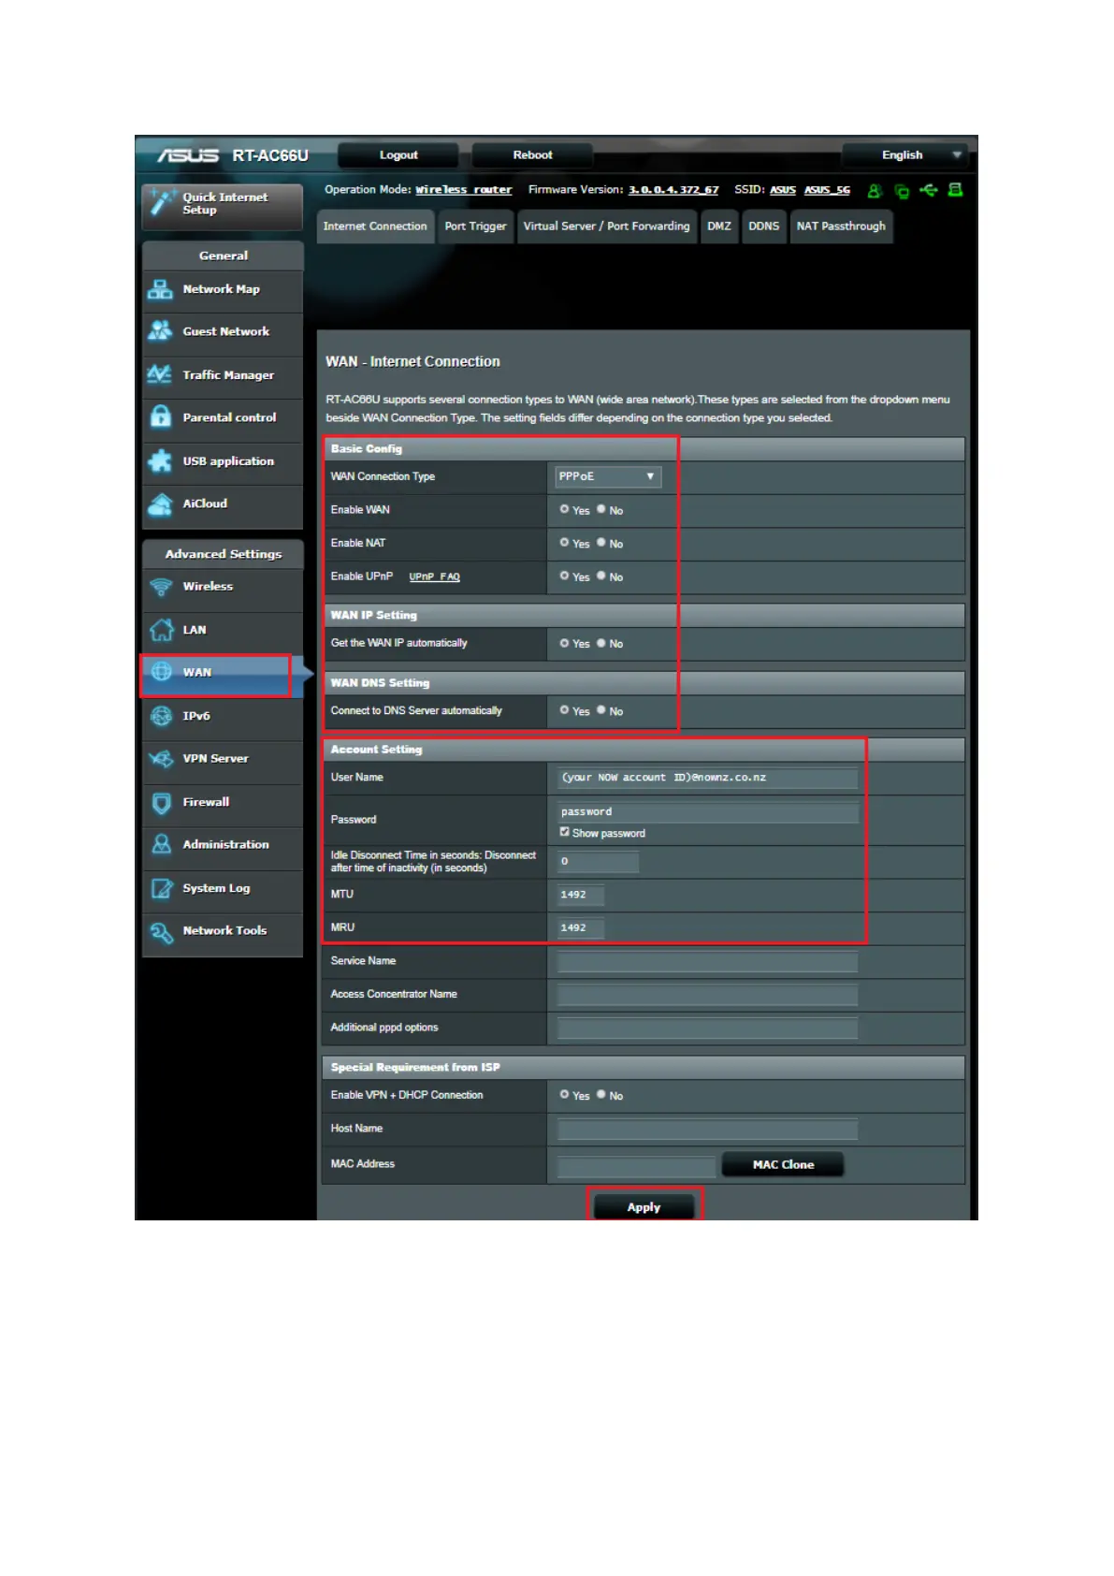Select No for Enable UPnP

601,576
